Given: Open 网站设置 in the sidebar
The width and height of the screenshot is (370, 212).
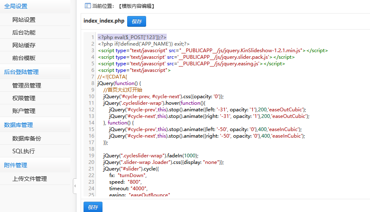Looking at the screenshot, I should (x=24, y=20).
